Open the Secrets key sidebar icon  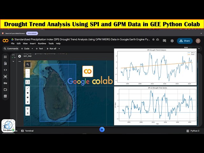5,83
